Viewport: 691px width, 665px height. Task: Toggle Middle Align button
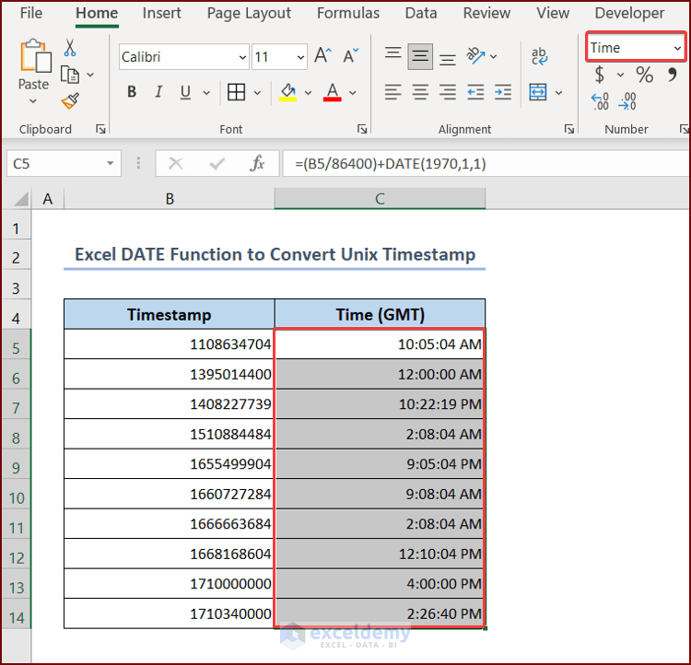[420, 56]
